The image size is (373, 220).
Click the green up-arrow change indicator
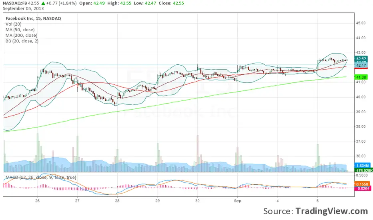[x=43, y=3]
